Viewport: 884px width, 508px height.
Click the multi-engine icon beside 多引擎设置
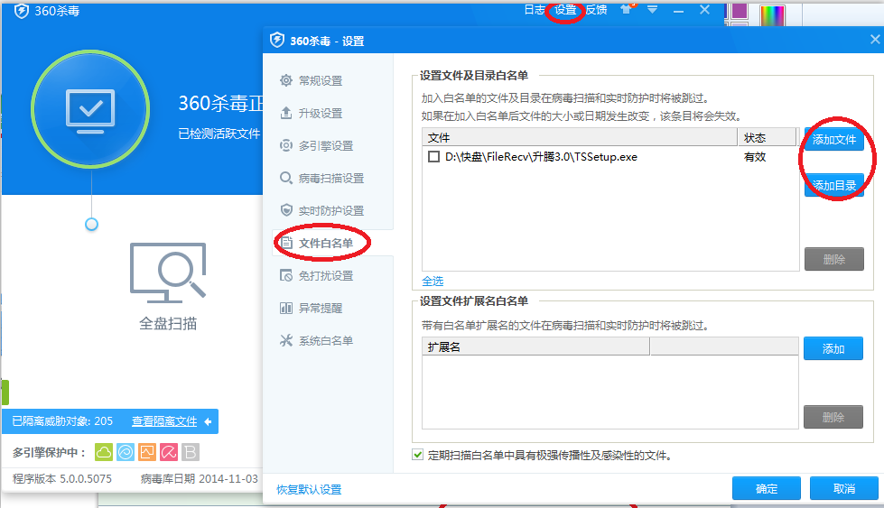click(286, 145)
